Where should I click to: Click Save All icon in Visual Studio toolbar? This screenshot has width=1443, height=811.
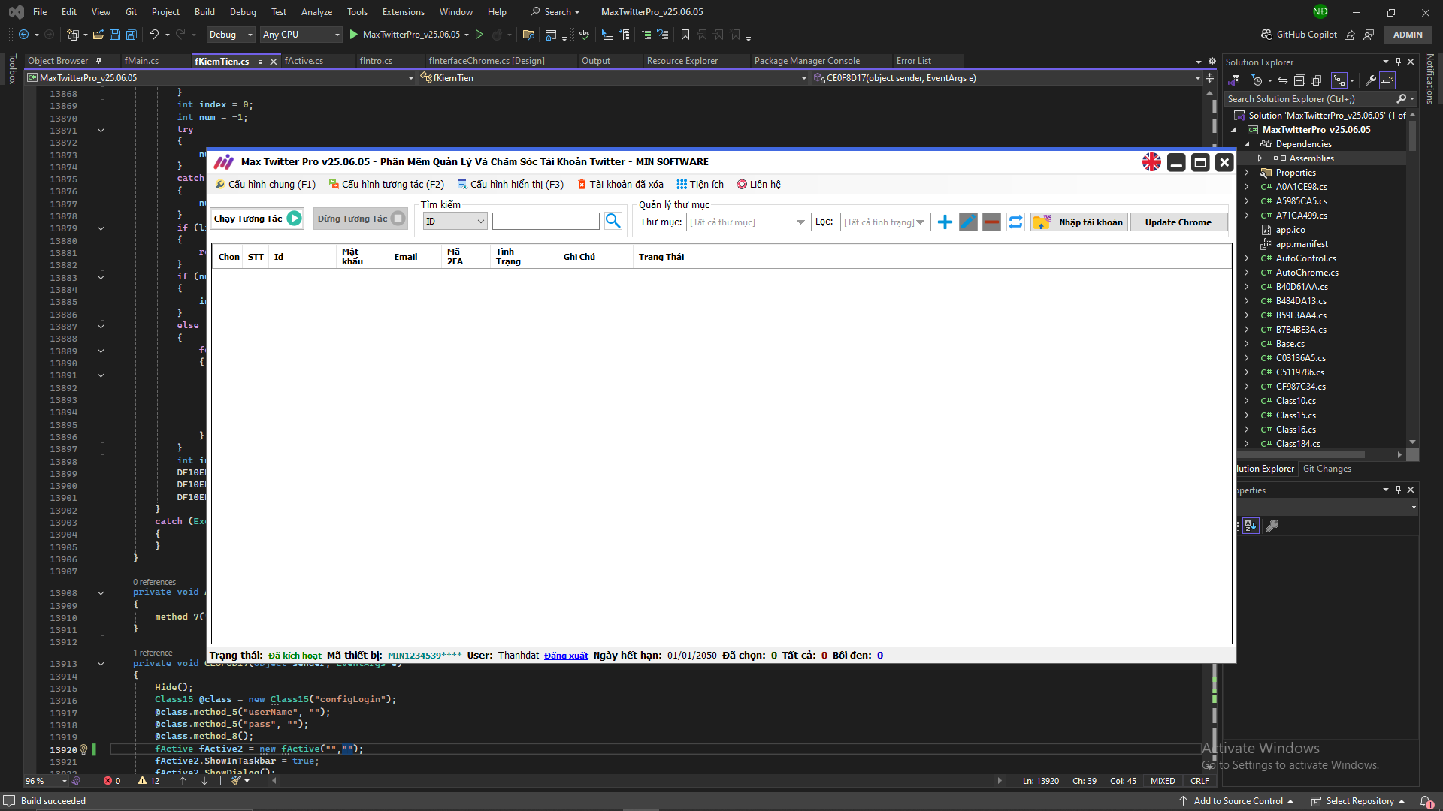[x=131, y=35]
